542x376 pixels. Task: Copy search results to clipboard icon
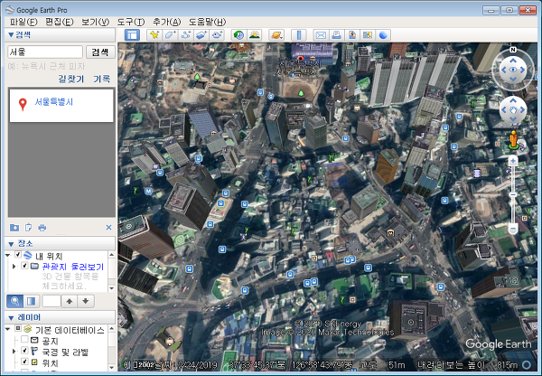tap(28, 228)
